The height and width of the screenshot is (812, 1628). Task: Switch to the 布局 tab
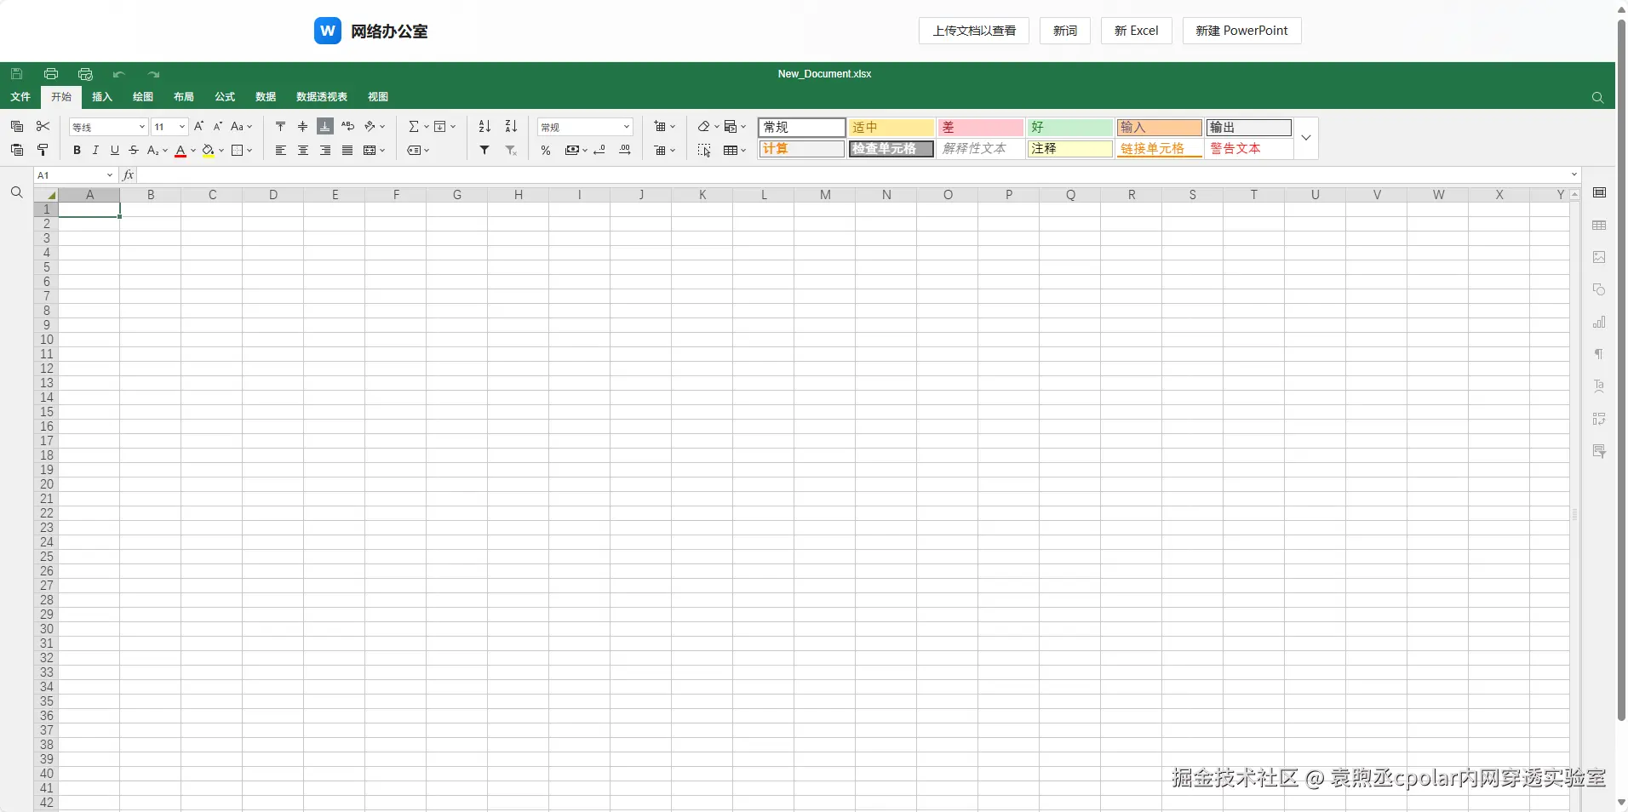coord(184,97)
